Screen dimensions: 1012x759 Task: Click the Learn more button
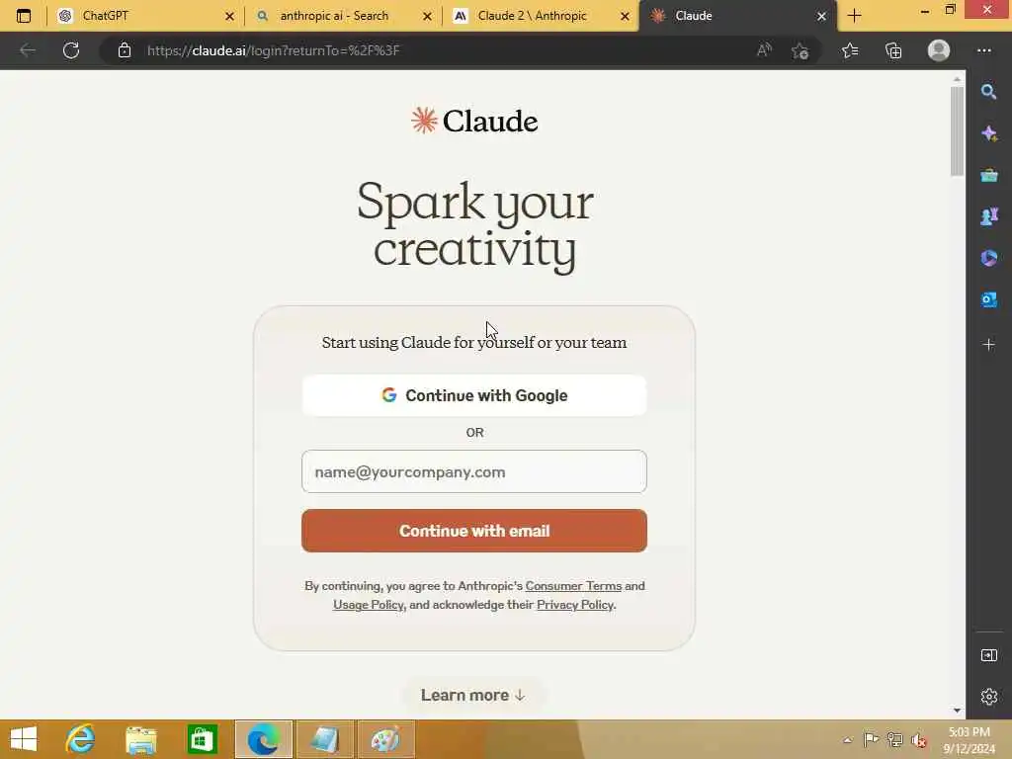(x=473, y=695)
